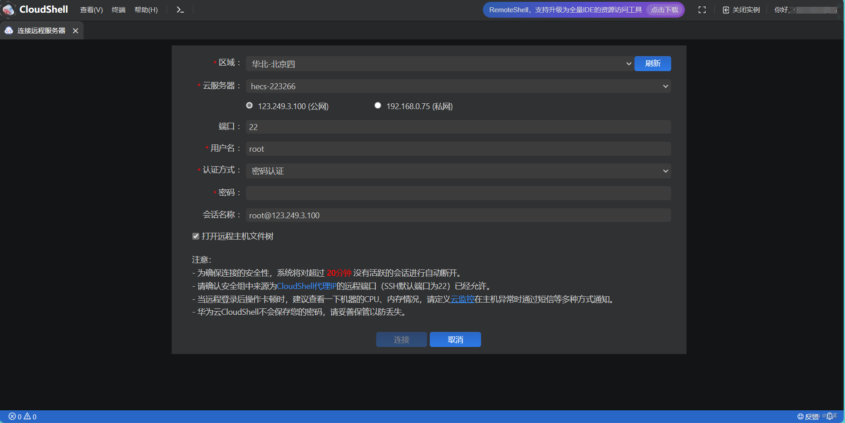Toggle fullscreen mode icon
The image size is (845, 423).
pyautogui.click(x=702, y=10)
